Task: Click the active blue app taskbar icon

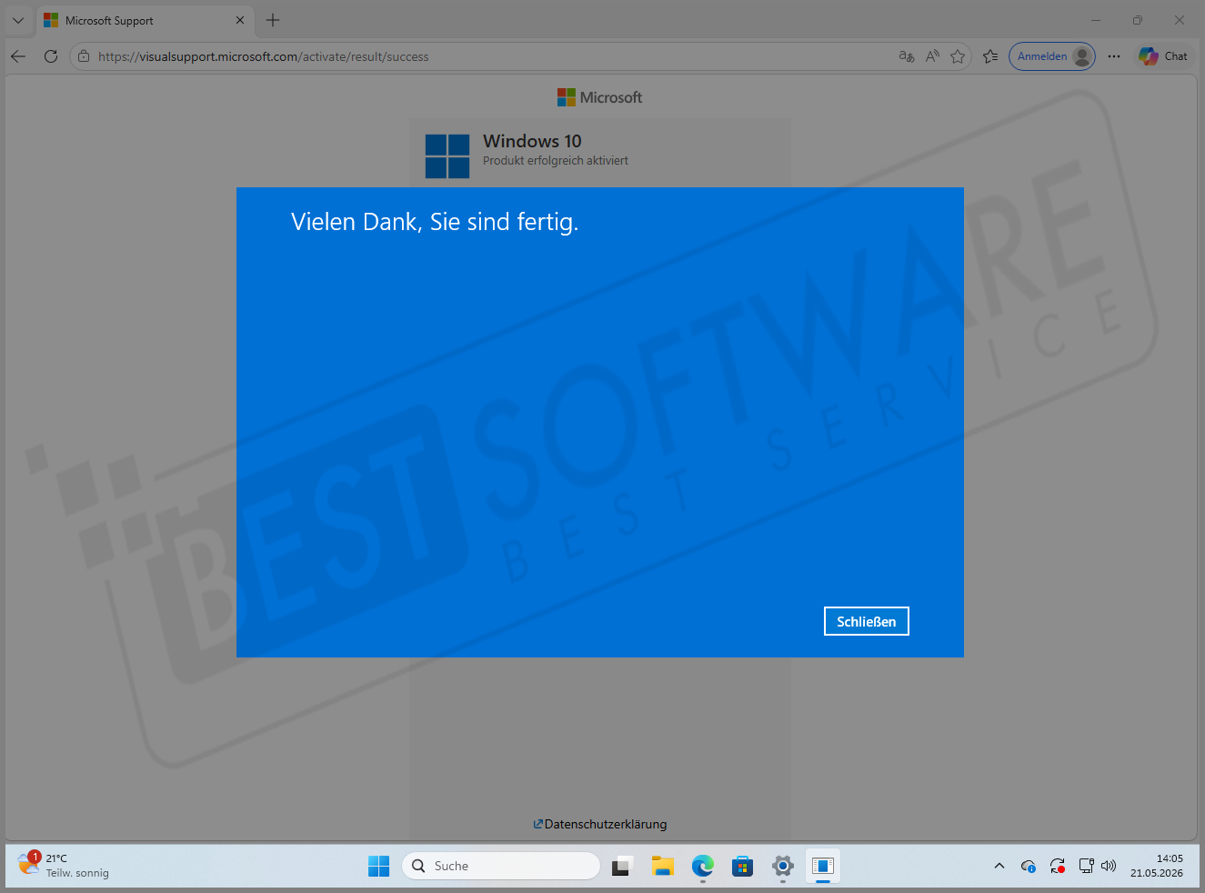Action: point(823,866)
